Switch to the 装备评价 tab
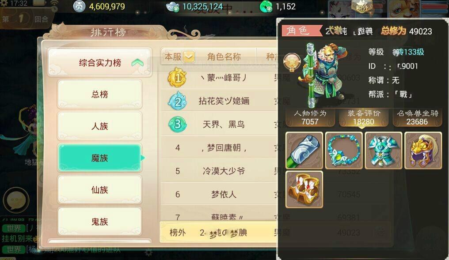 pos(364,117)
